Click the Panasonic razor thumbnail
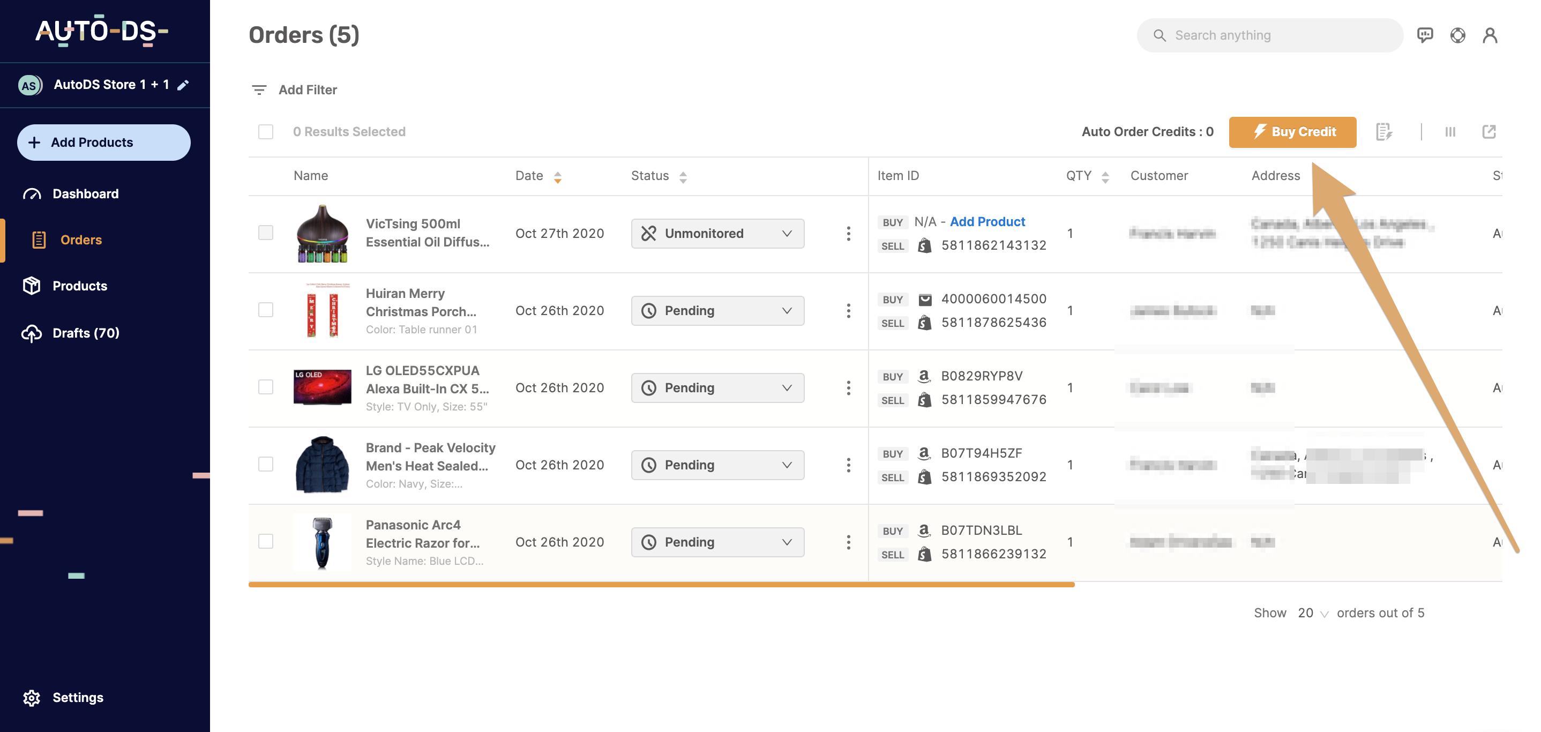The width and height of the screenshot is (1541, 732). [323, 542]
